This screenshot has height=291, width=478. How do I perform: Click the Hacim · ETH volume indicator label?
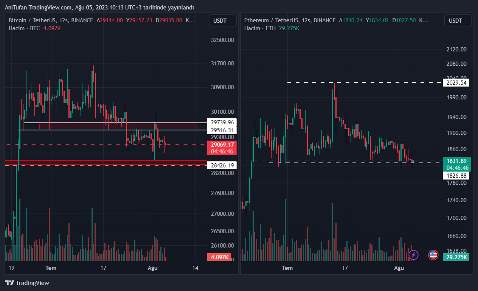(x=260, y=28)
